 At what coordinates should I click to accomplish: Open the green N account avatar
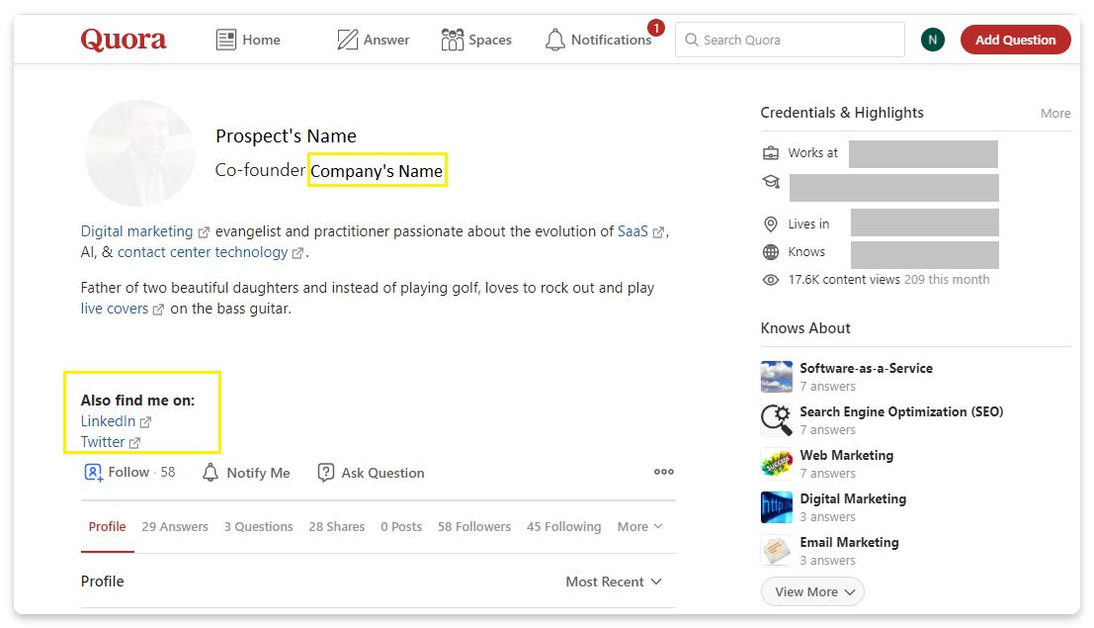(933, 40)
